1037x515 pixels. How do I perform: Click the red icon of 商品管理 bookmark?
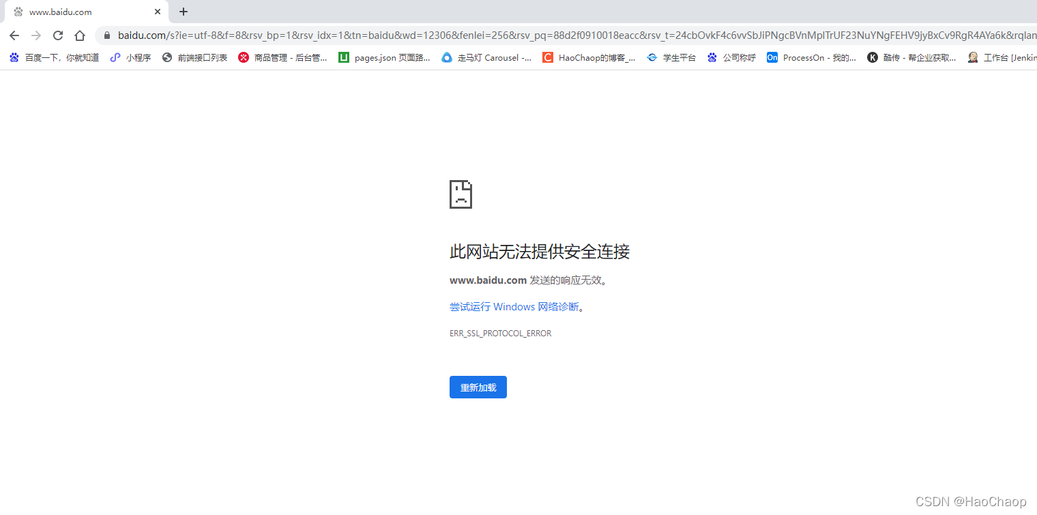pyautogui.click(x=244, y=58)
